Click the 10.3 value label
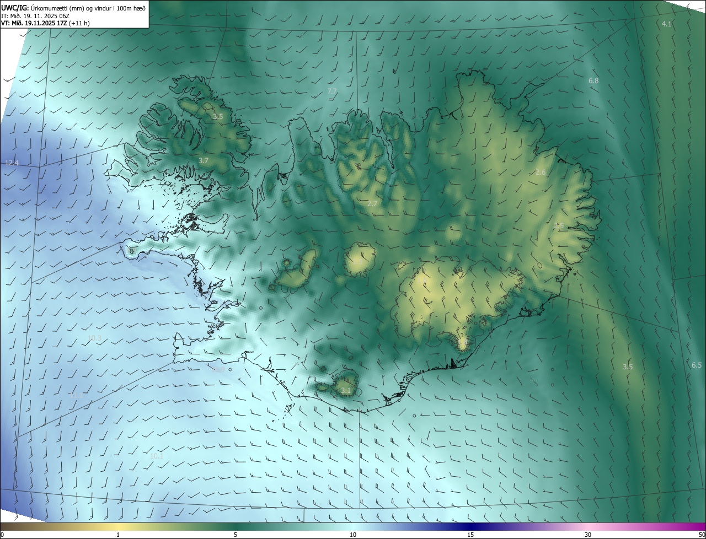 [x=94, y=338]
